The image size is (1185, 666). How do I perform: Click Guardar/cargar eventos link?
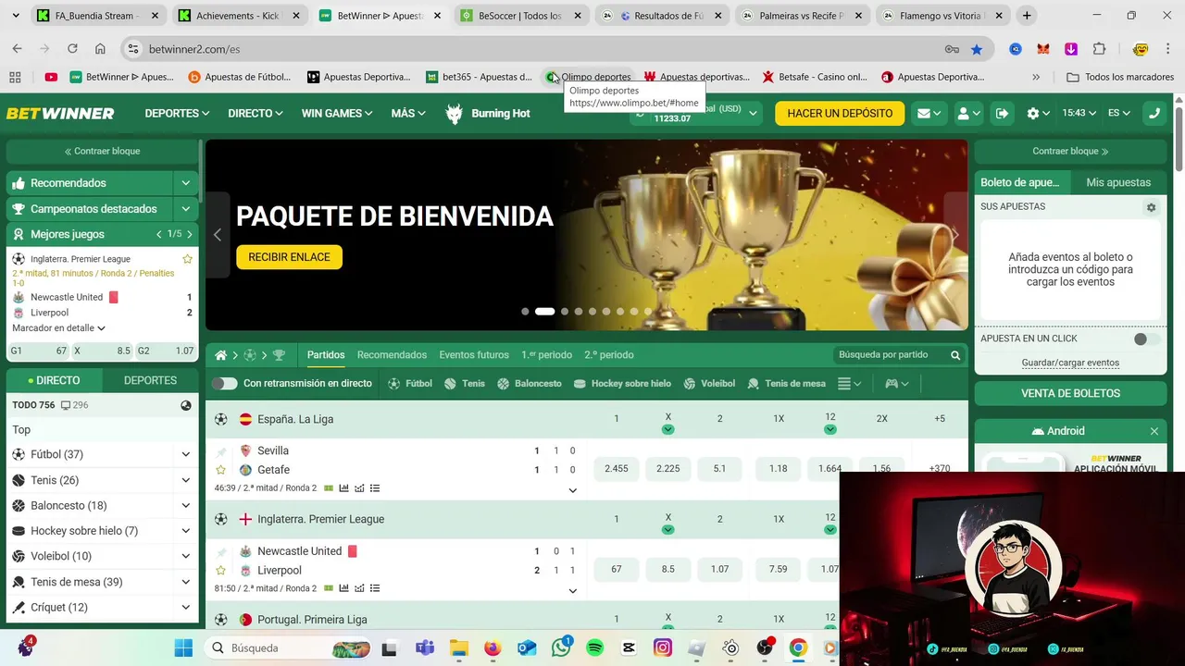pos(1070,363)
